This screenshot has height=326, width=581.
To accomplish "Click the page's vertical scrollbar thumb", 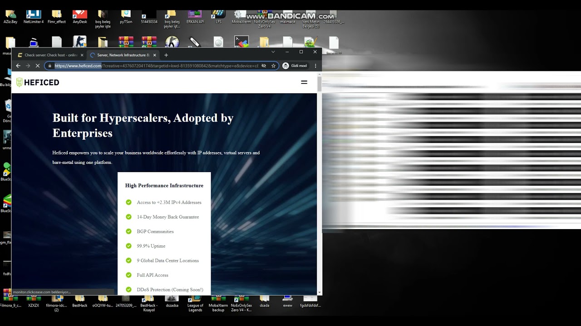I will coord(320,85).
